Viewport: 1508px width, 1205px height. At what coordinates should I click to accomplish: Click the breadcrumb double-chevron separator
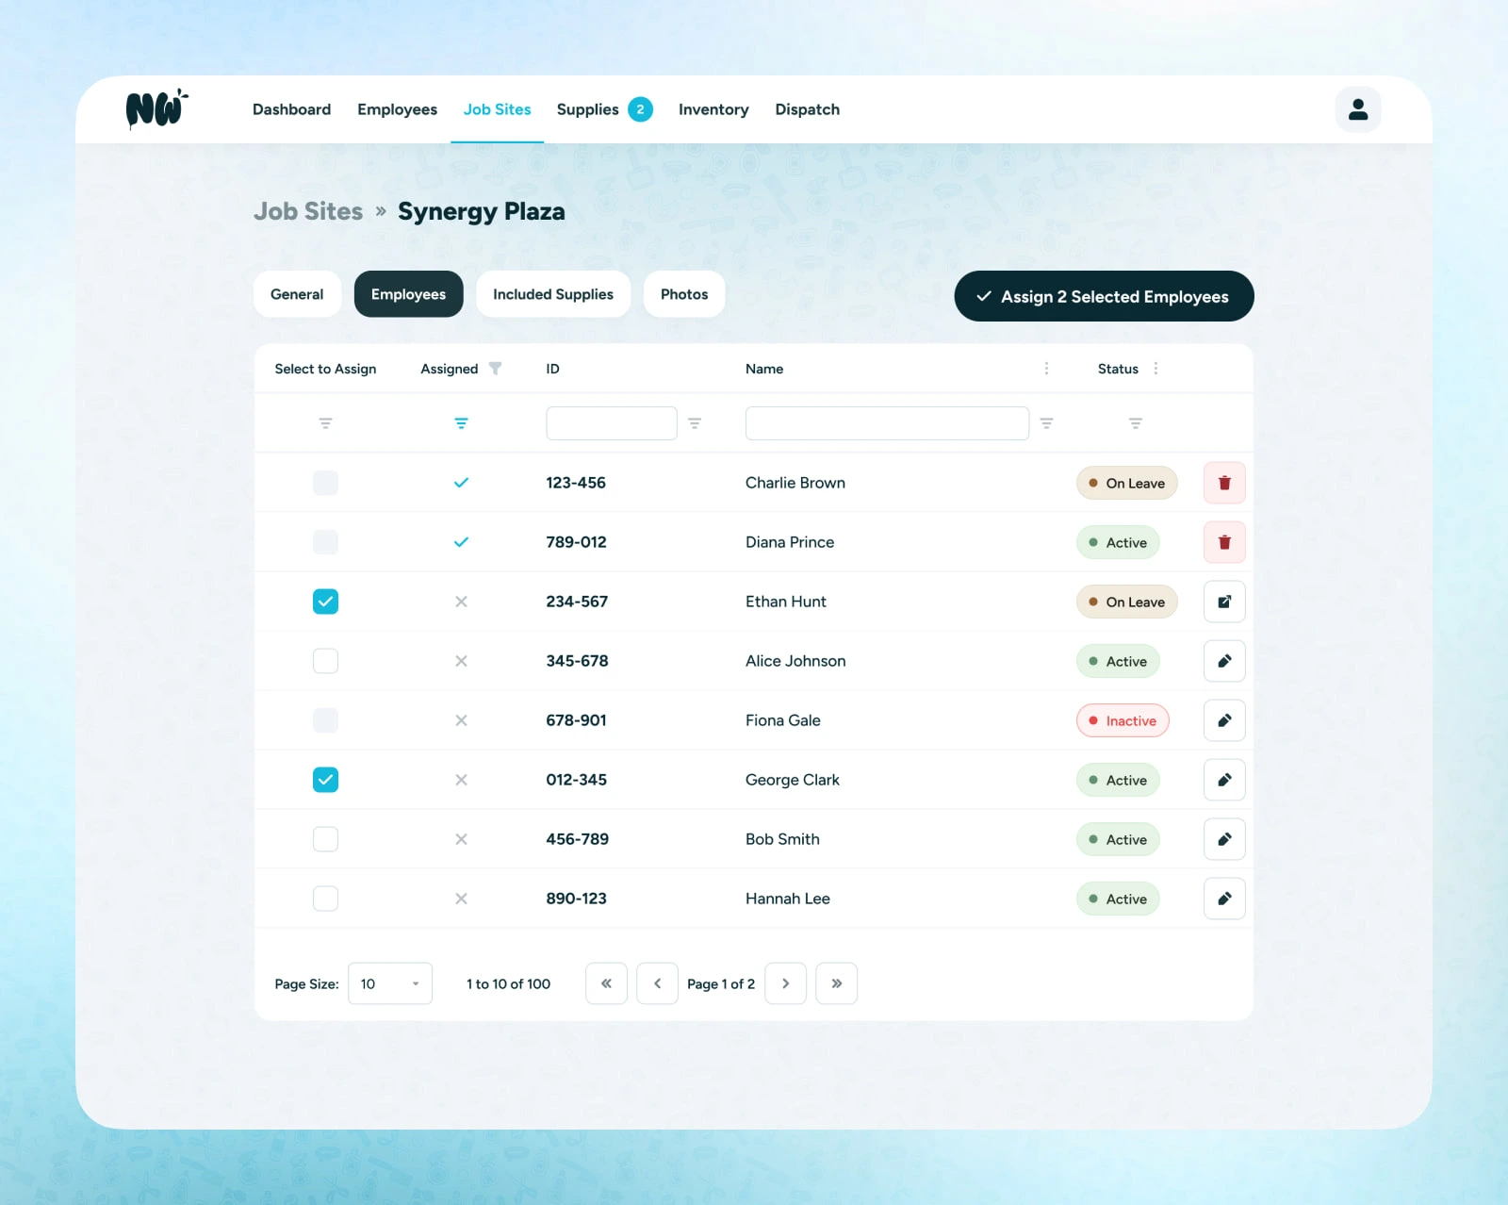pos(381,211)
